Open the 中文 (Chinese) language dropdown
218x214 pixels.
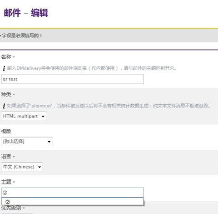(x=22, y=167)
